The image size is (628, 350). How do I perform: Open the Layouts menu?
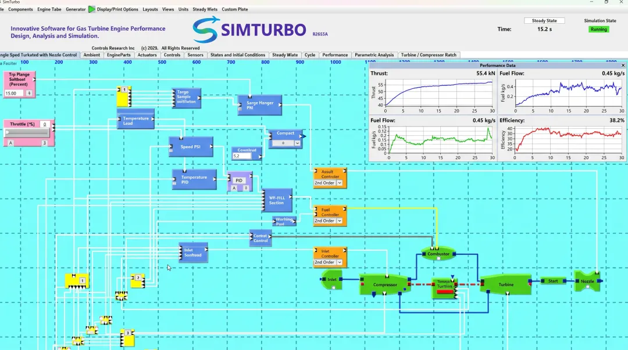coord(150,9)
